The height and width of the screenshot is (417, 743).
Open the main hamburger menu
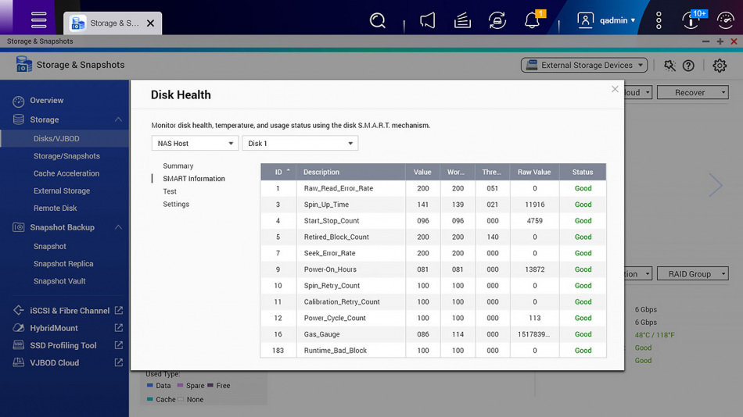[x=38, y=20]
